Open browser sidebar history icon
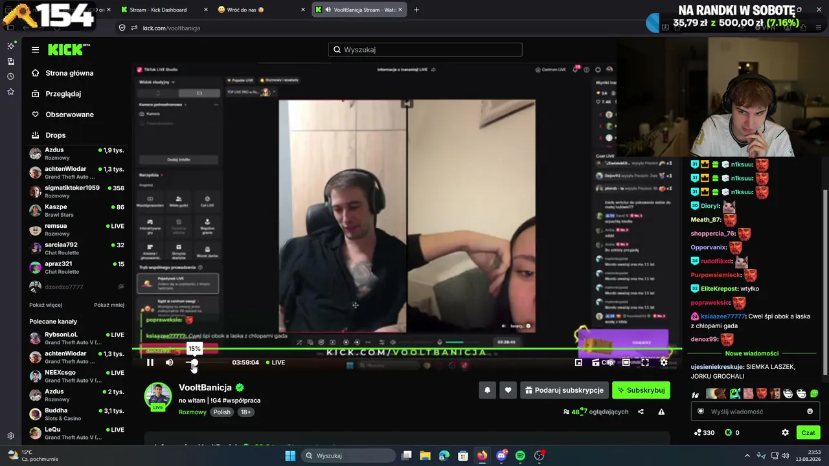This screenshot has width=829, height=466. click(11, 76)
